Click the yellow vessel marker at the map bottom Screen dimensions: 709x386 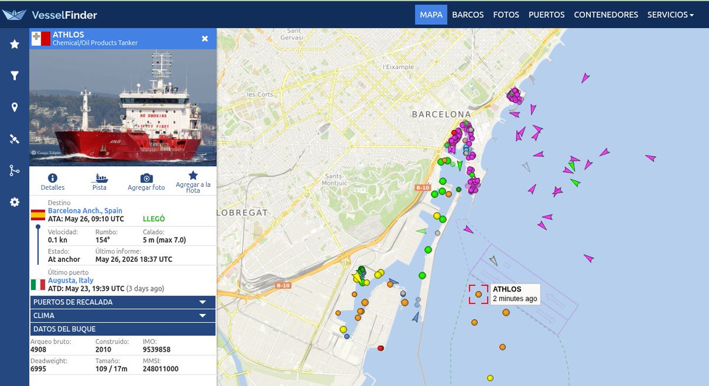(x=490, y=378)
